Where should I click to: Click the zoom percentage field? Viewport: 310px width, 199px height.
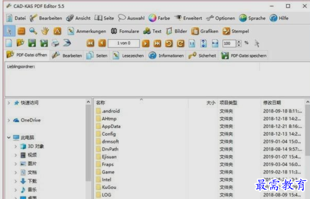229,43
